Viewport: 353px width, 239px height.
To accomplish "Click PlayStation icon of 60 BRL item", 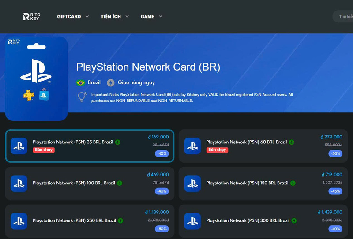I will tap(192, 146).
